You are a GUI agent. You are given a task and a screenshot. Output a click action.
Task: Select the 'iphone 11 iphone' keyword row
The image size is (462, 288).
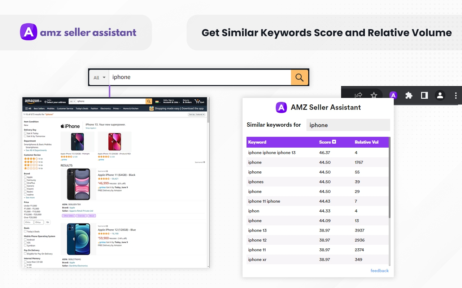coord(318,201)
